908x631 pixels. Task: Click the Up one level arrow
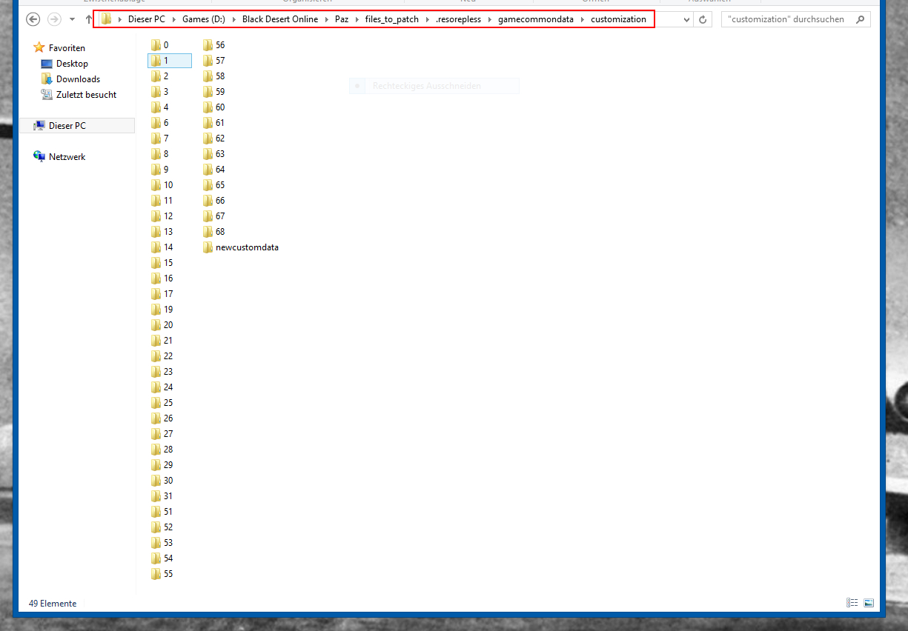tap(89, 19)
